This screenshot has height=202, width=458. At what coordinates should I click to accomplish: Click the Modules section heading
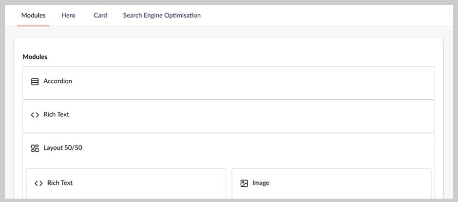click(35, 57)
